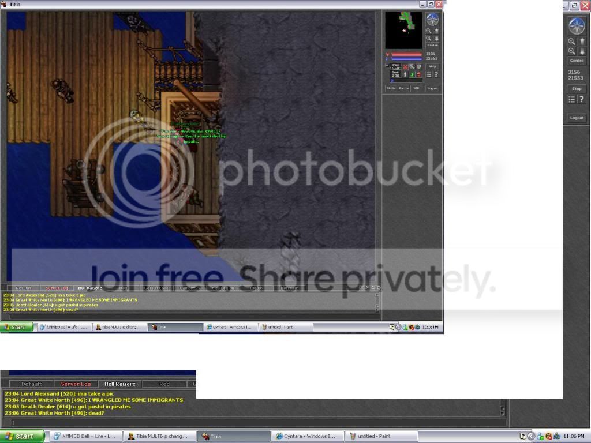Click the compass rose in the large background panel
The height and width of the screenshot is (443, 591).
[x=577, y=26]
